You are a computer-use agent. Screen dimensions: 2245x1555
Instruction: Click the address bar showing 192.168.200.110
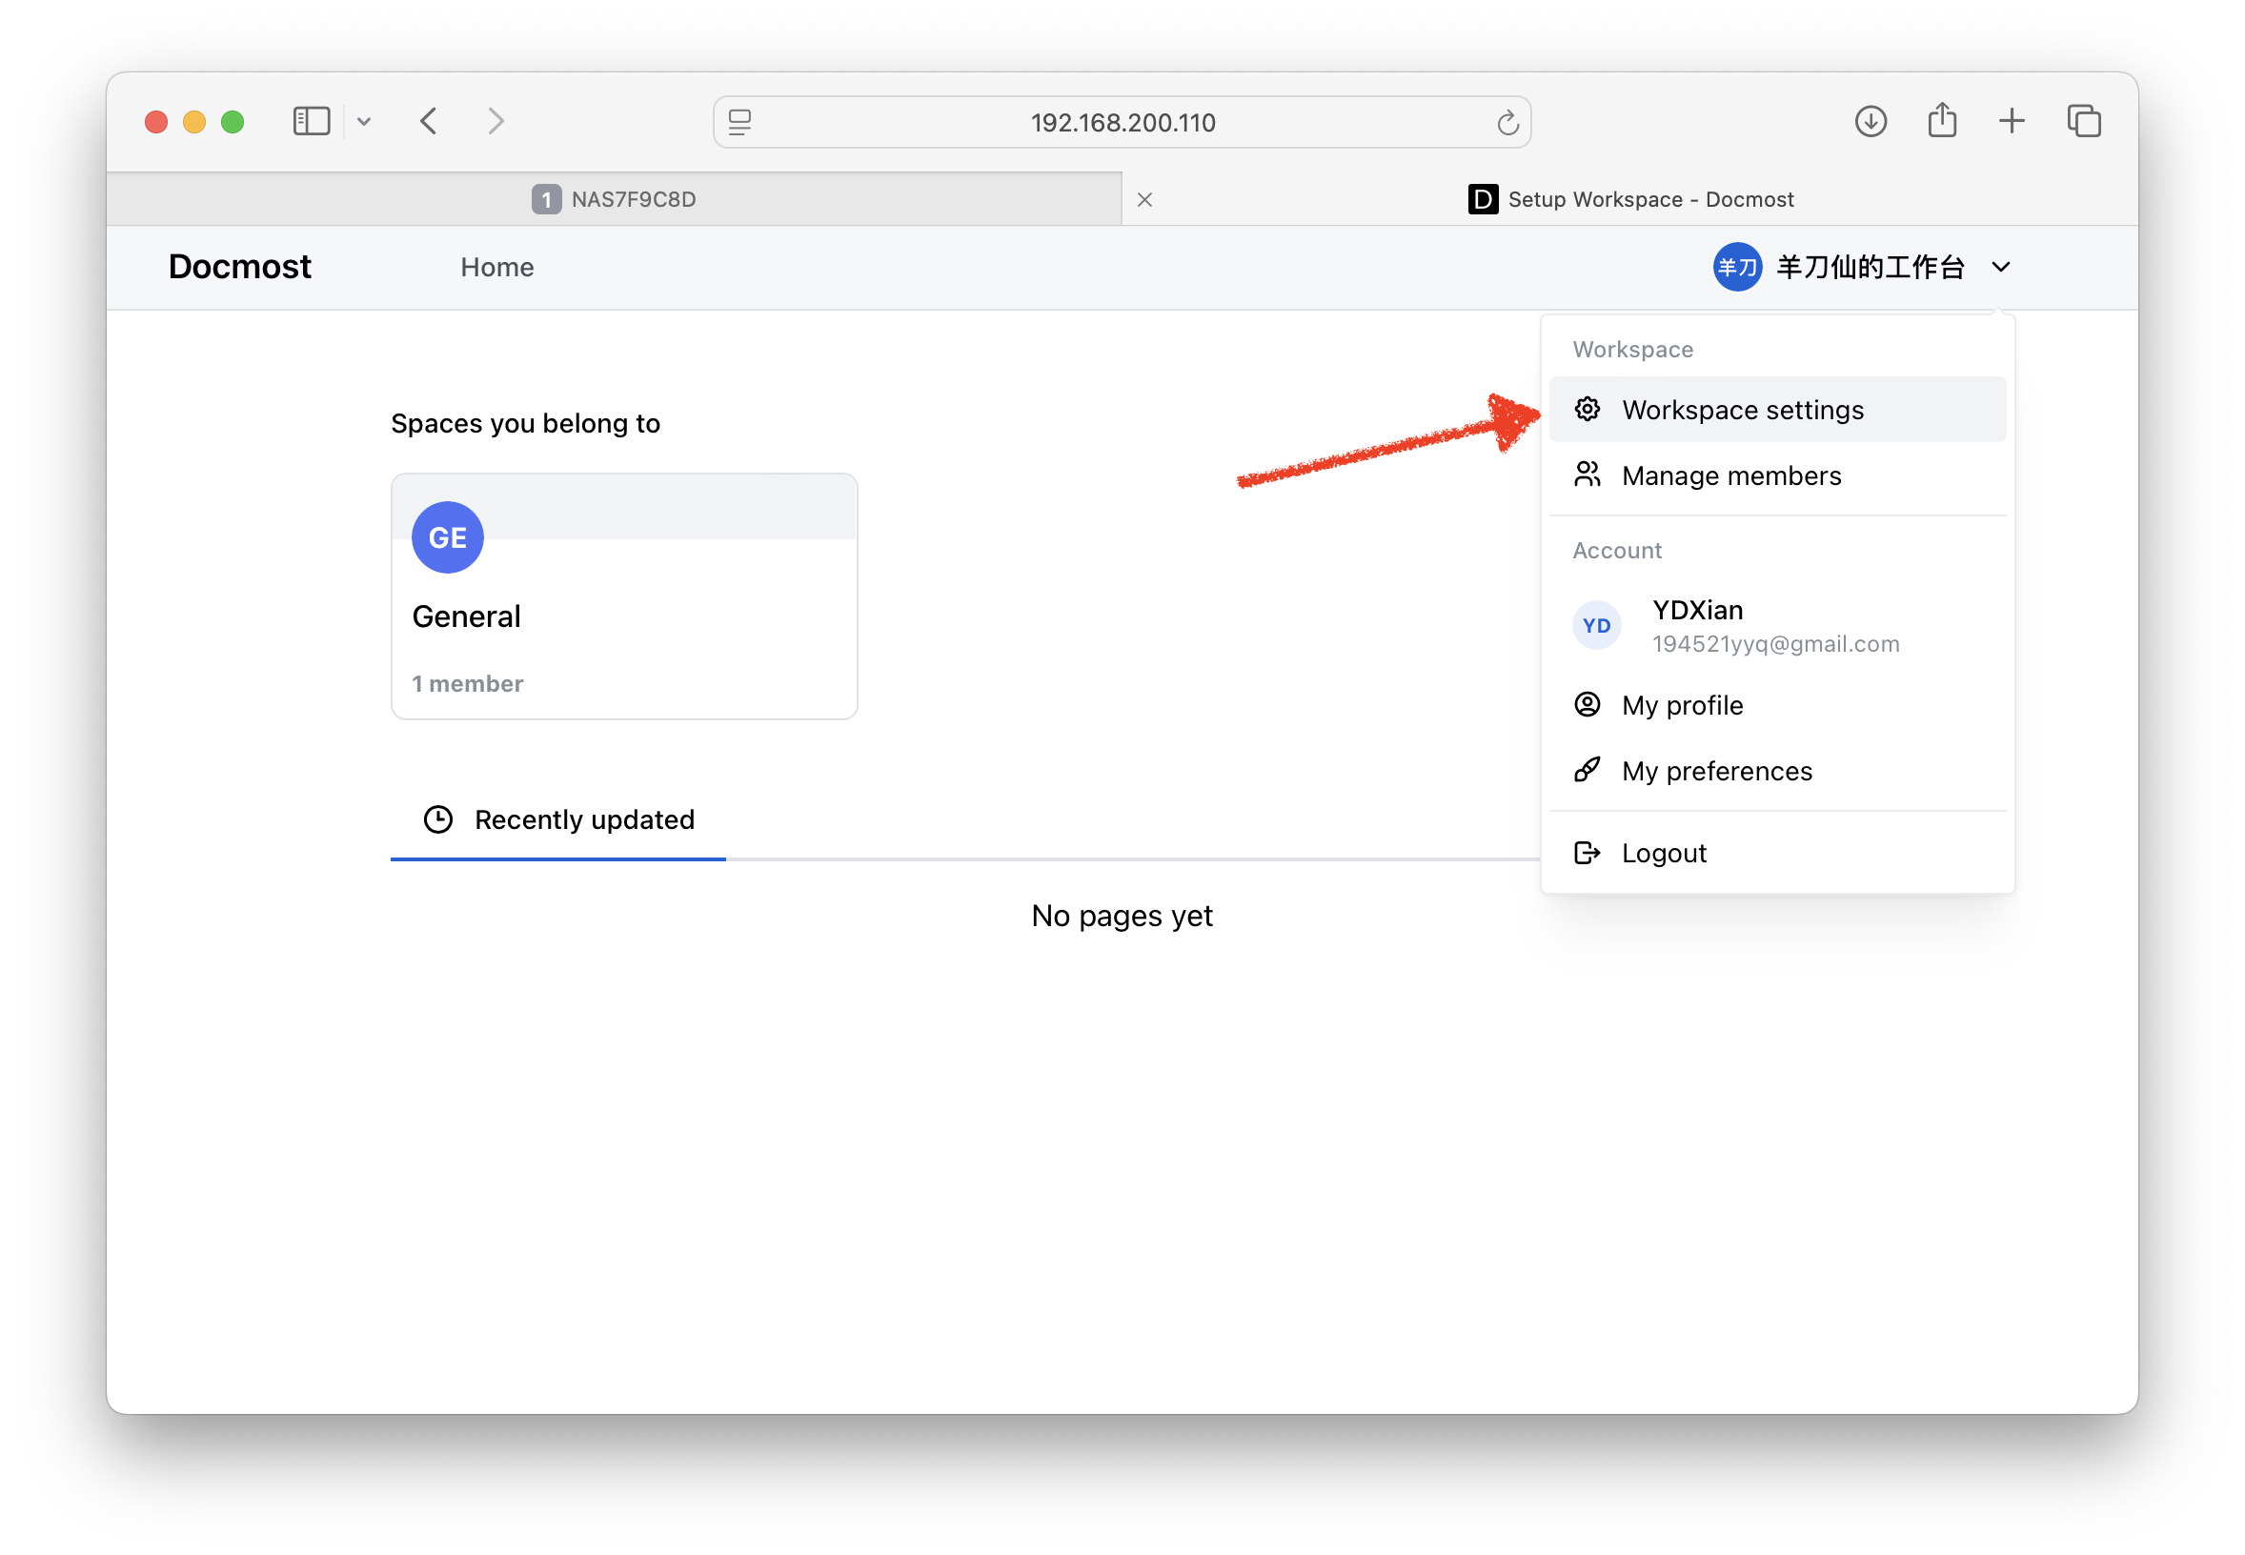point(1122,122)
